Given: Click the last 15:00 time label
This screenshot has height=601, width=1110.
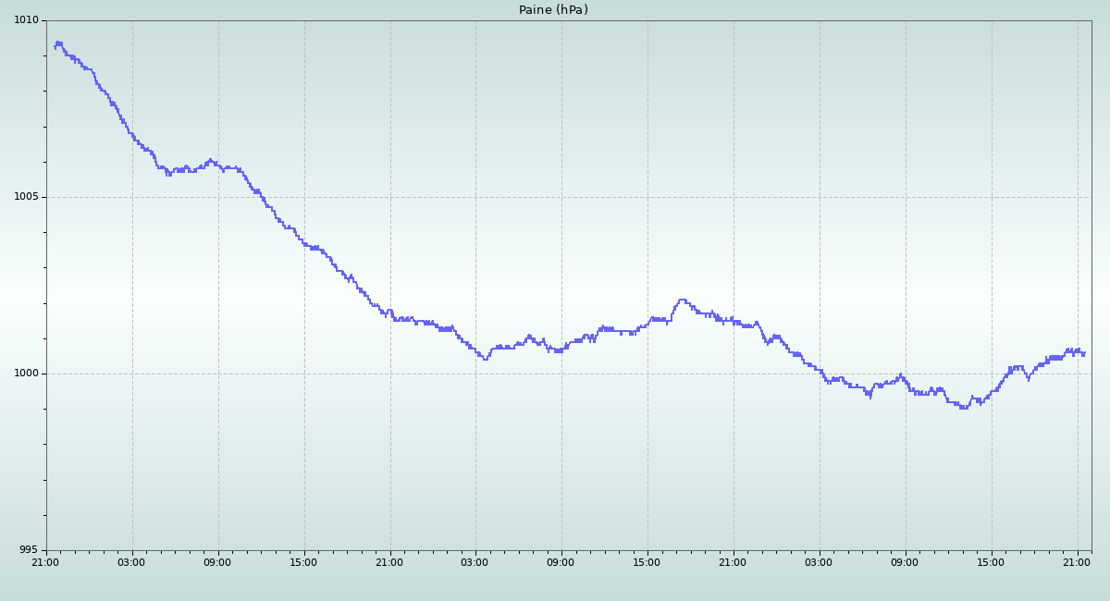Looking at the screenshot, I should [x=991, y=562].
